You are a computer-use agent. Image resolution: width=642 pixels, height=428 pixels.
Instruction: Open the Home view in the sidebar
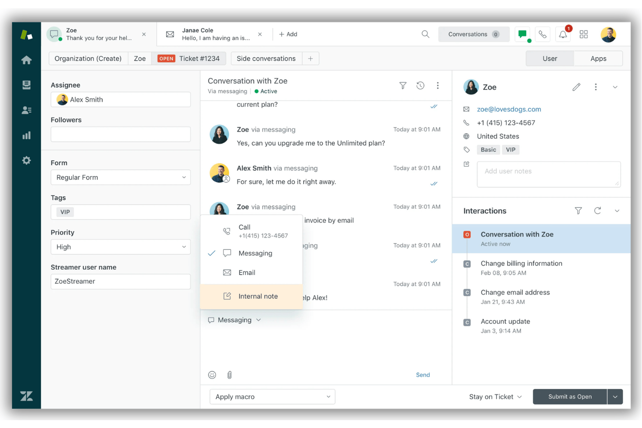(x=26, y=60)
